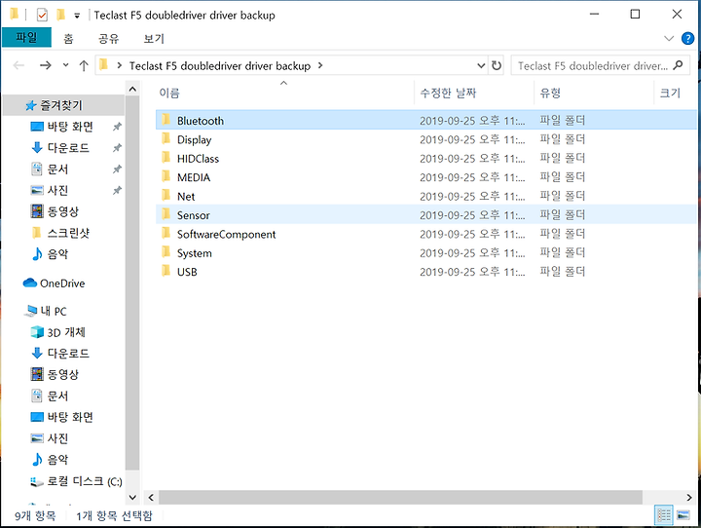This screenshot has width=701, height=528.
Task: Open the address bar history dropdown
Action: point(481,66)
